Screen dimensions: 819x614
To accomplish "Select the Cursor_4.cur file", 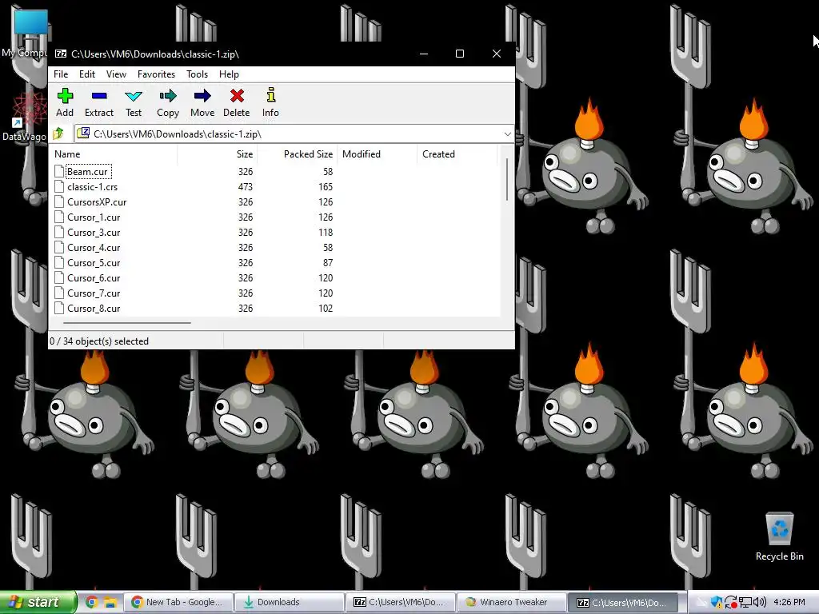I will 94,248.
